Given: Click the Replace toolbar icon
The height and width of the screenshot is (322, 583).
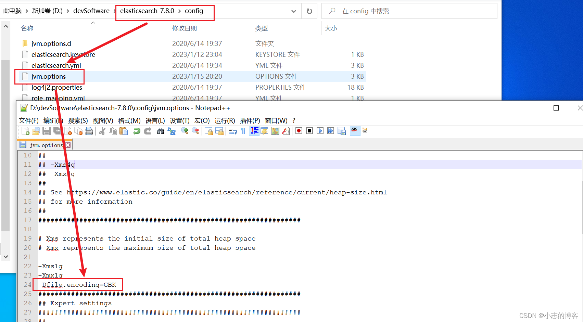Looking at the screenshot, I should click(171, 131).
